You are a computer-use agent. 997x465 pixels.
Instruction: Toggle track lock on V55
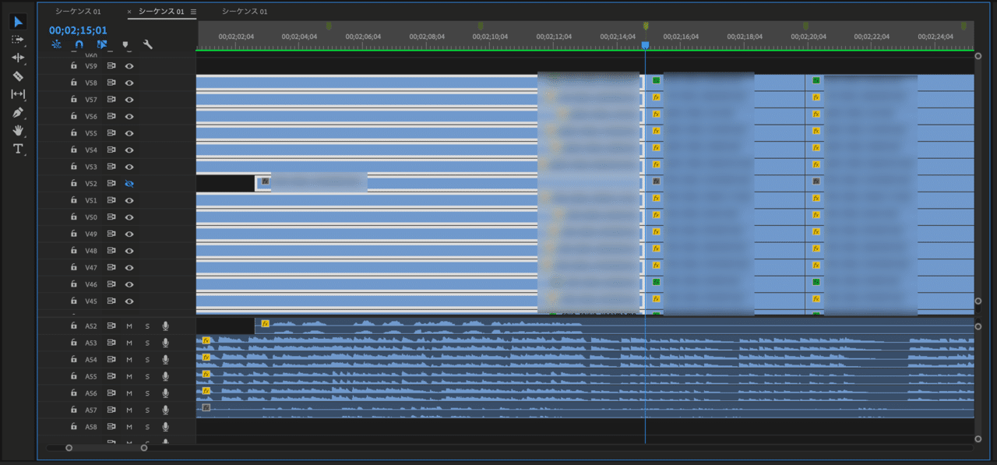pos(74,132)
